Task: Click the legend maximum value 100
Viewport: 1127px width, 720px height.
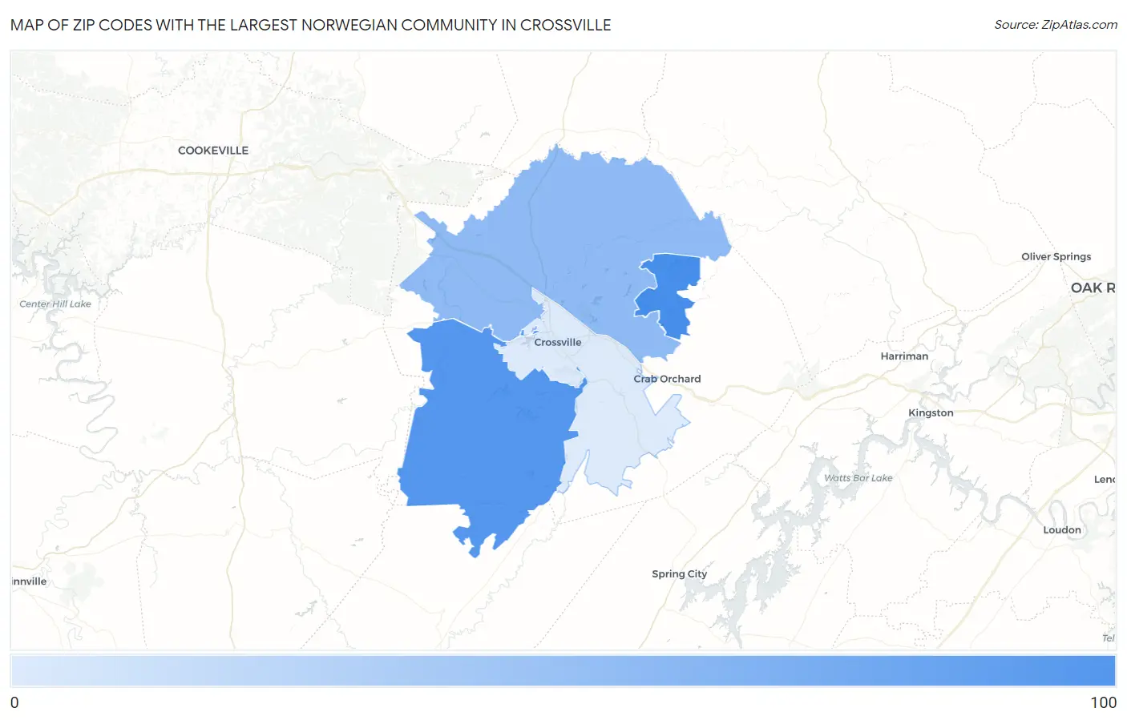Action: coord(1103,702)
